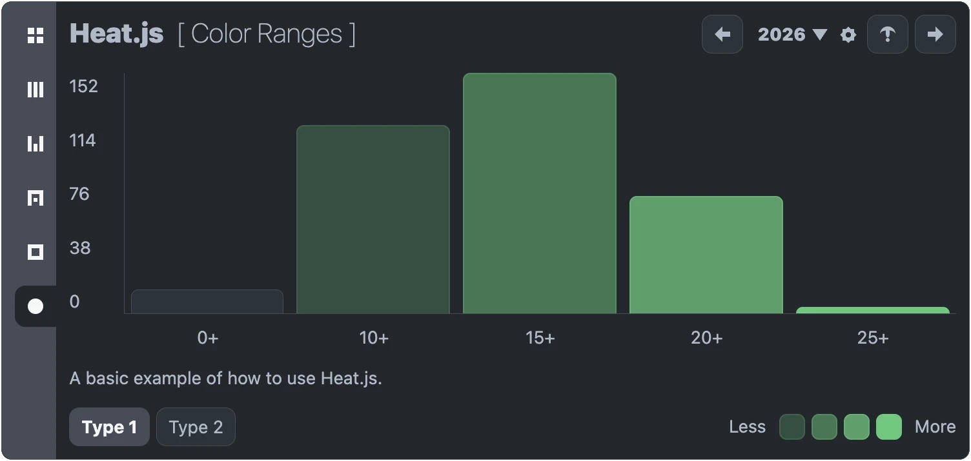This screenshot has height=461, width=971.
Task: Click the 20+ color range bar
Action: coord(706,255)
